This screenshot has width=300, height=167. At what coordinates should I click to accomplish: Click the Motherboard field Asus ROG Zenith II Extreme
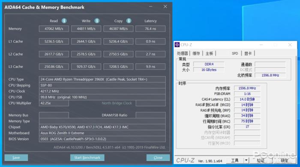coord(102,133)
